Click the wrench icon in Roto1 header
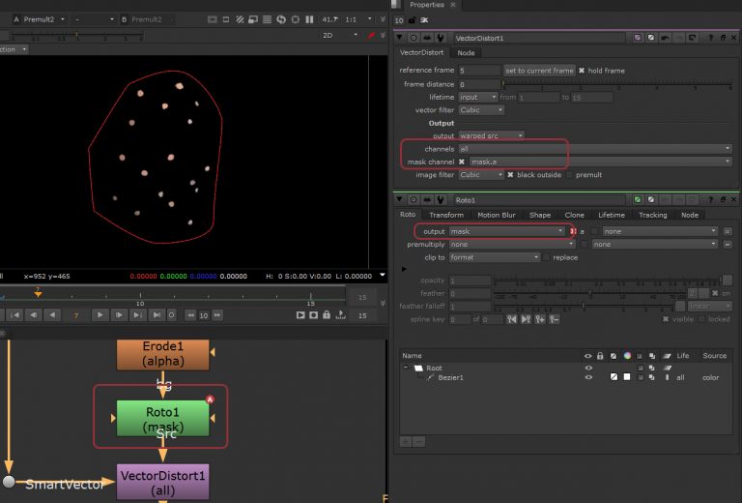Image resolution: width=742 pixels, height=503 pixels. point(441,200)
